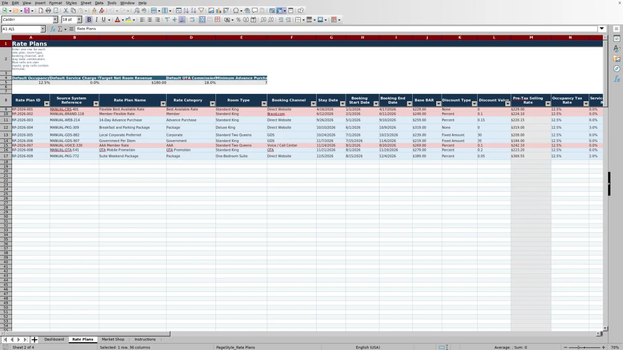Select column header M
The width and height of the screenshot is (623, 350).
pyautogui.click(x=531, y=37)
